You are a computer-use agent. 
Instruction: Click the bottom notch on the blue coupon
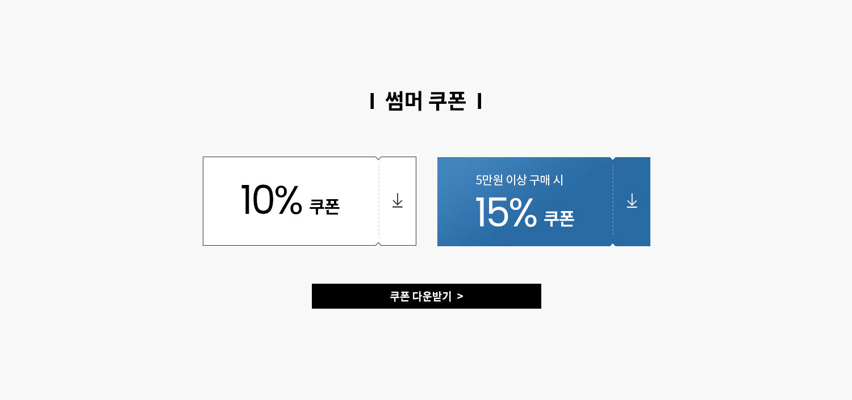click(613, 245)
